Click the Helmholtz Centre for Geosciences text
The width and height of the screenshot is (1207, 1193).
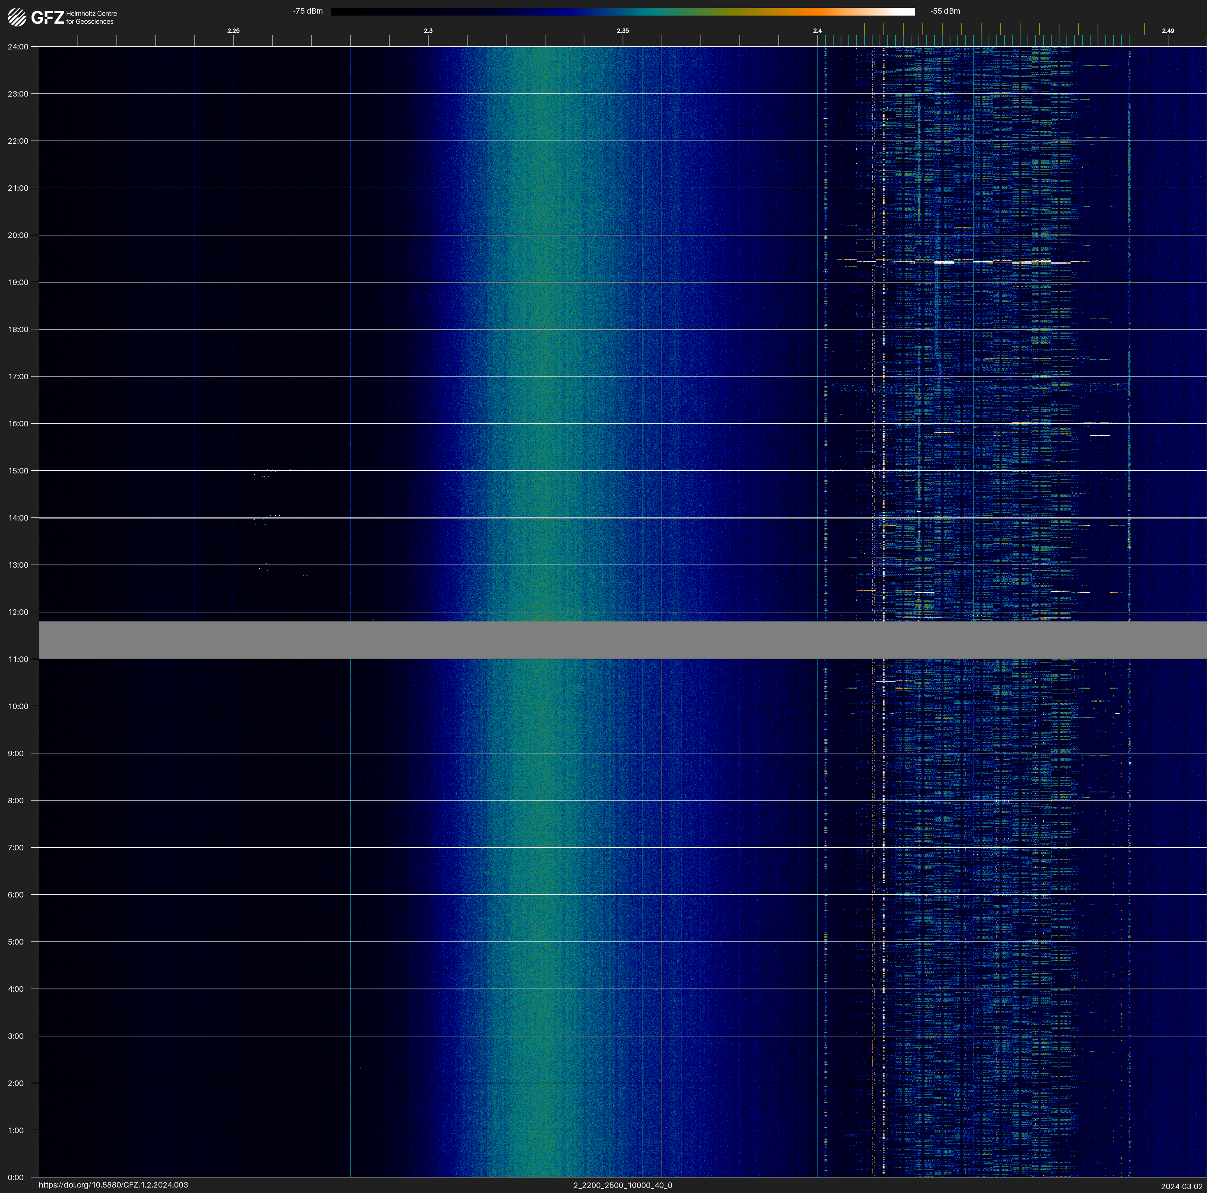click(91, 18)
